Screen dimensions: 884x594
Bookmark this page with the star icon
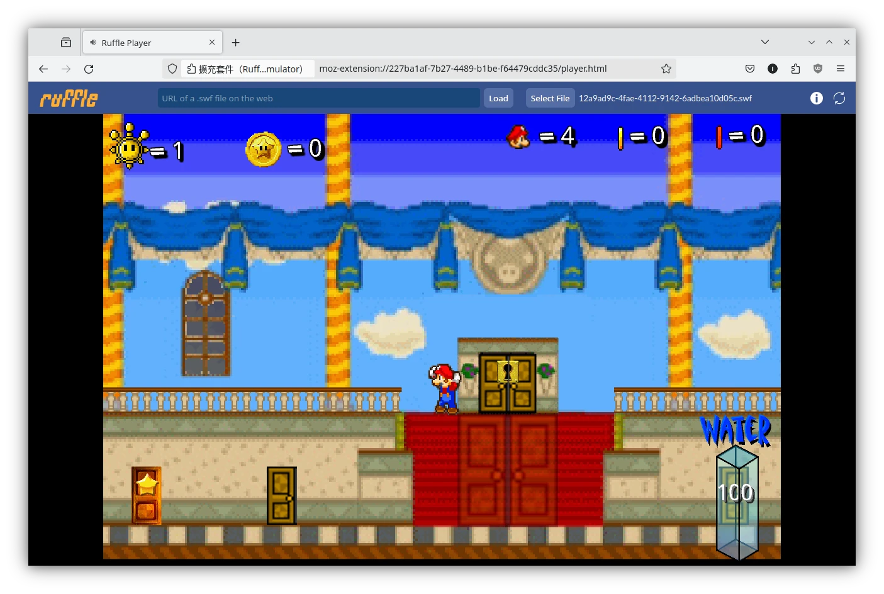pos(666,69)
